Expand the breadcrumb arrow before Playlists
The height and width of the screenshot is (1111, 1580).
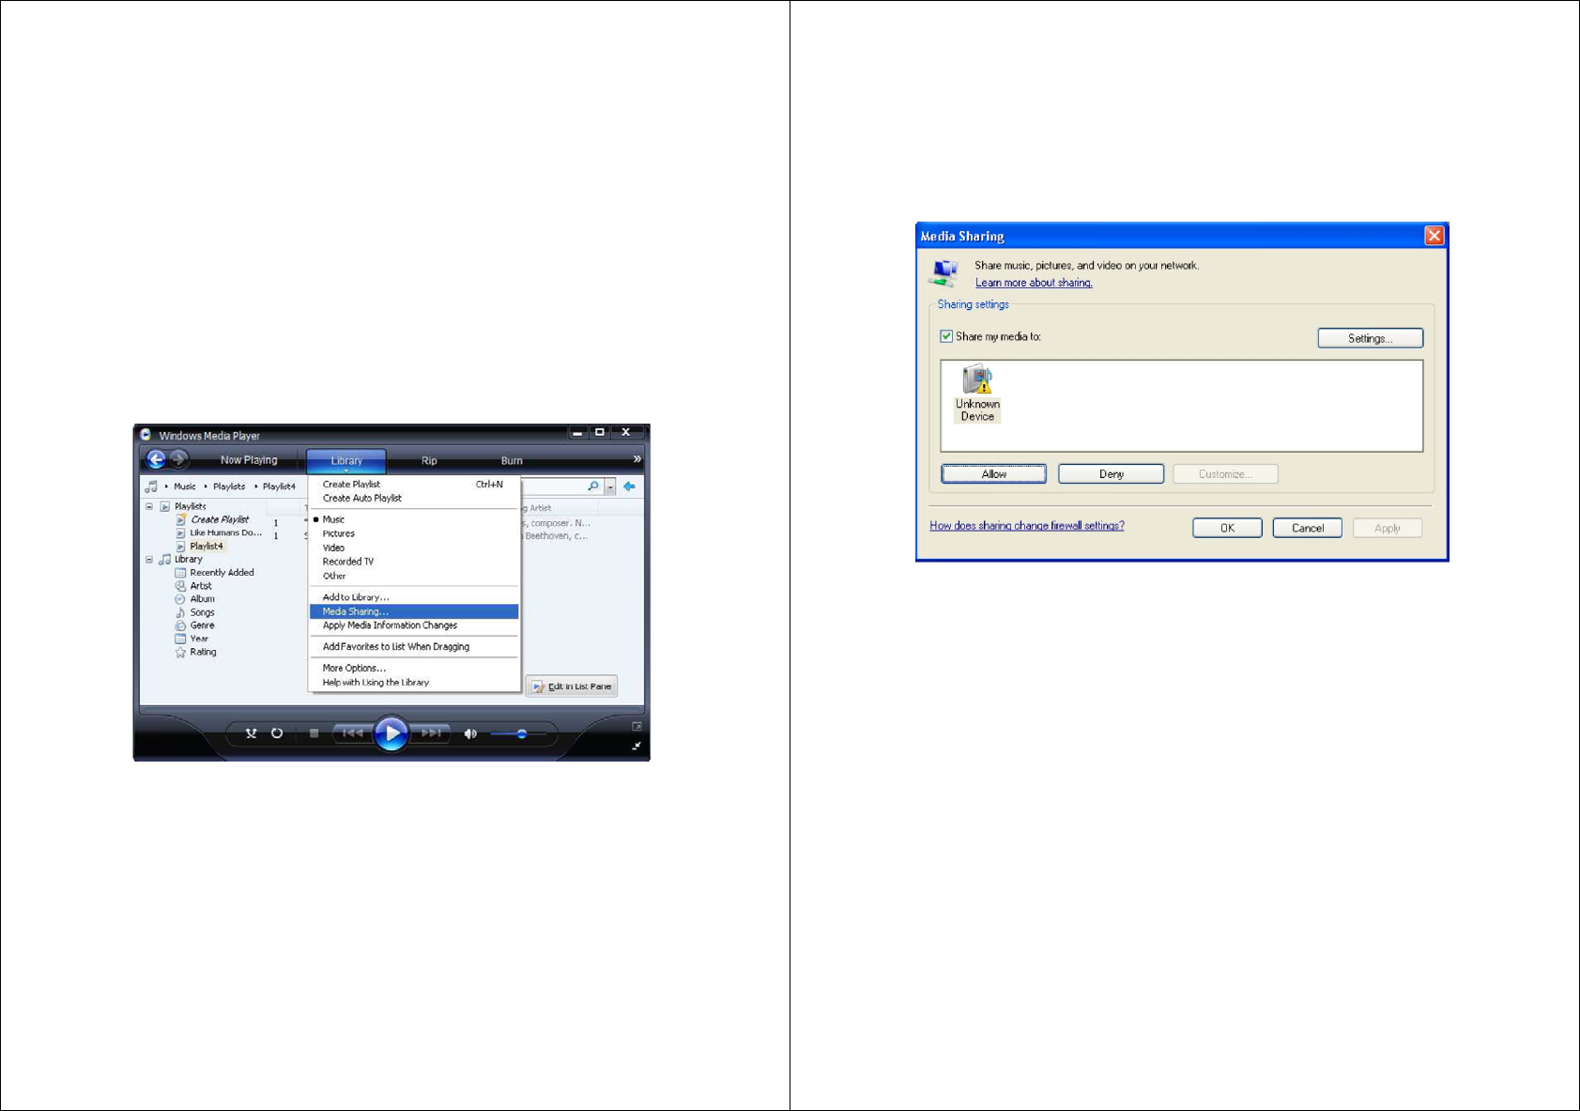(x=206, y=486)
